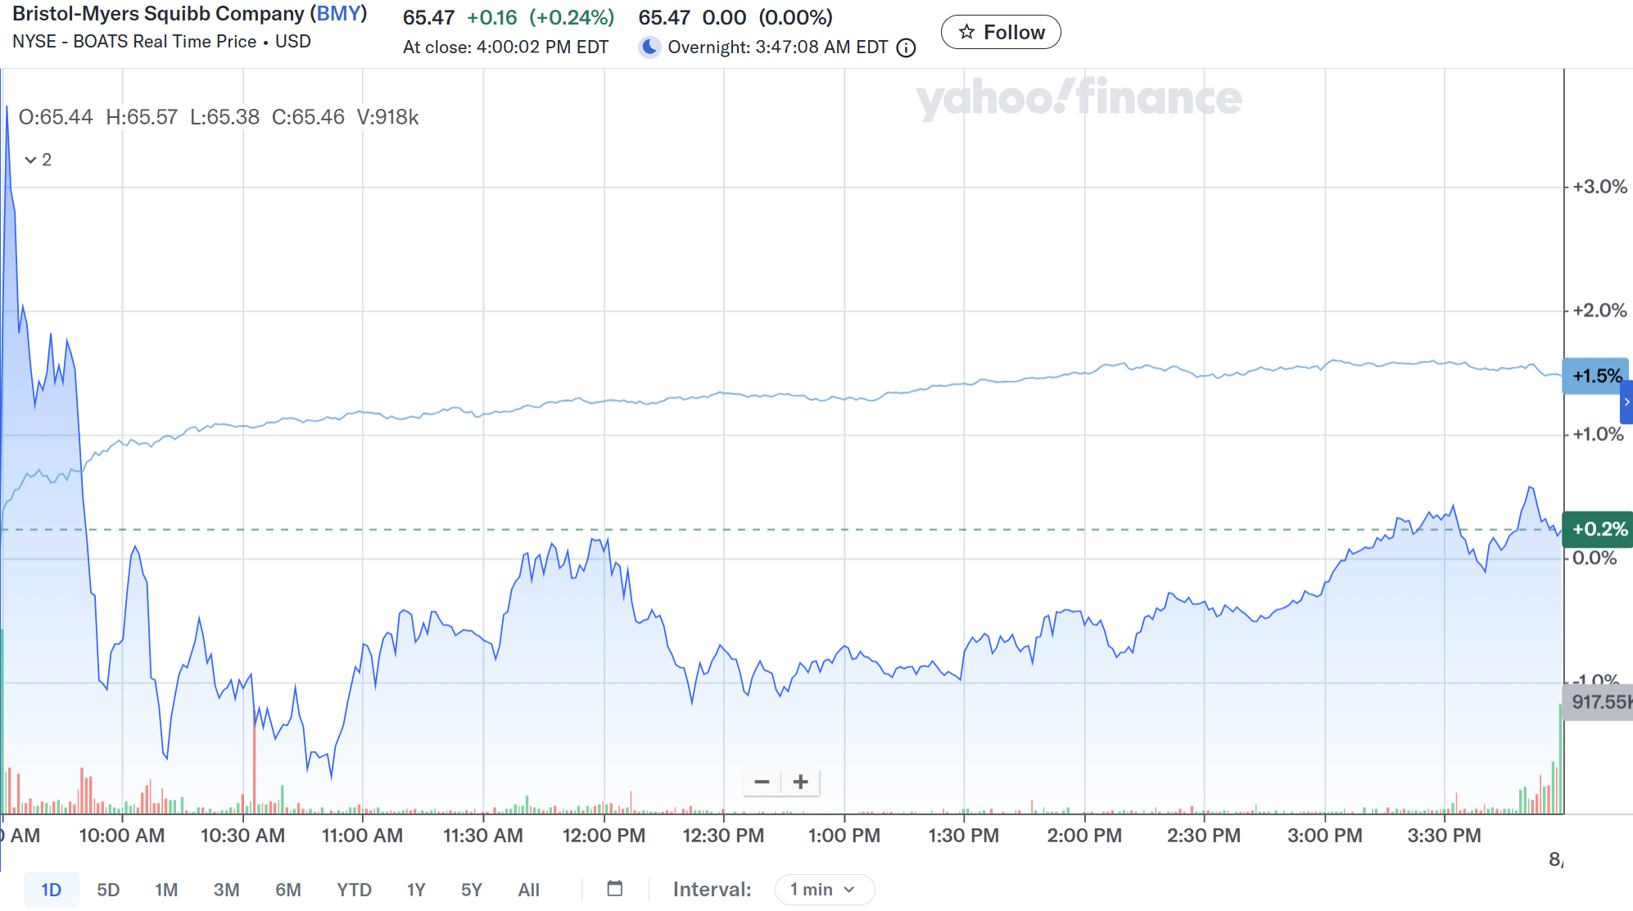Screen dimensions: 1633x911
Task: Click the 11:30 AM time axis label
Action: click(483, 836)
